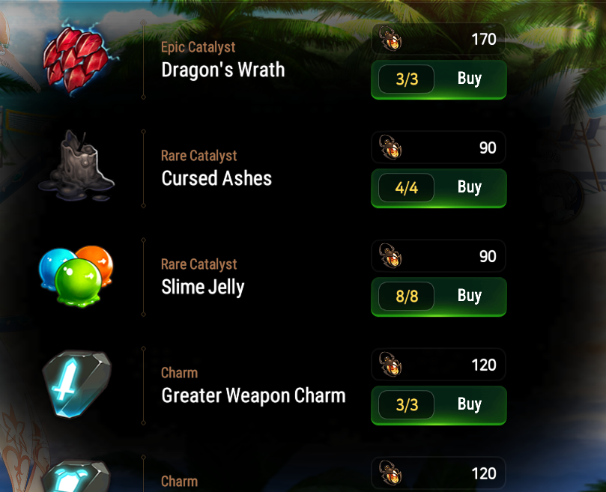Click the Cursed Ashes candle icon

point(76,166)
